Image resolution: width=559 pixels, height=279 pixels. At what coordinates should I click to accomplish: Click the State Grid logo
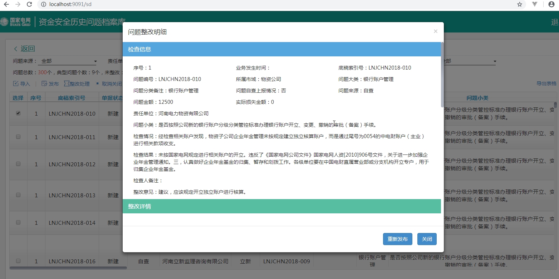[16, 22]
